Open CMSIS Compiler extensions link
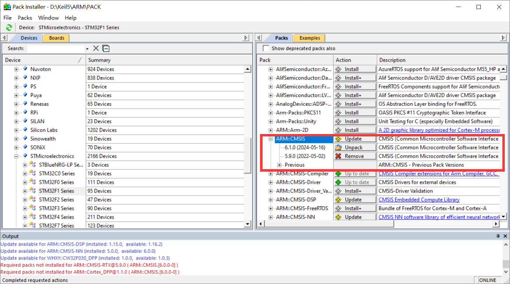 [439, 174]
